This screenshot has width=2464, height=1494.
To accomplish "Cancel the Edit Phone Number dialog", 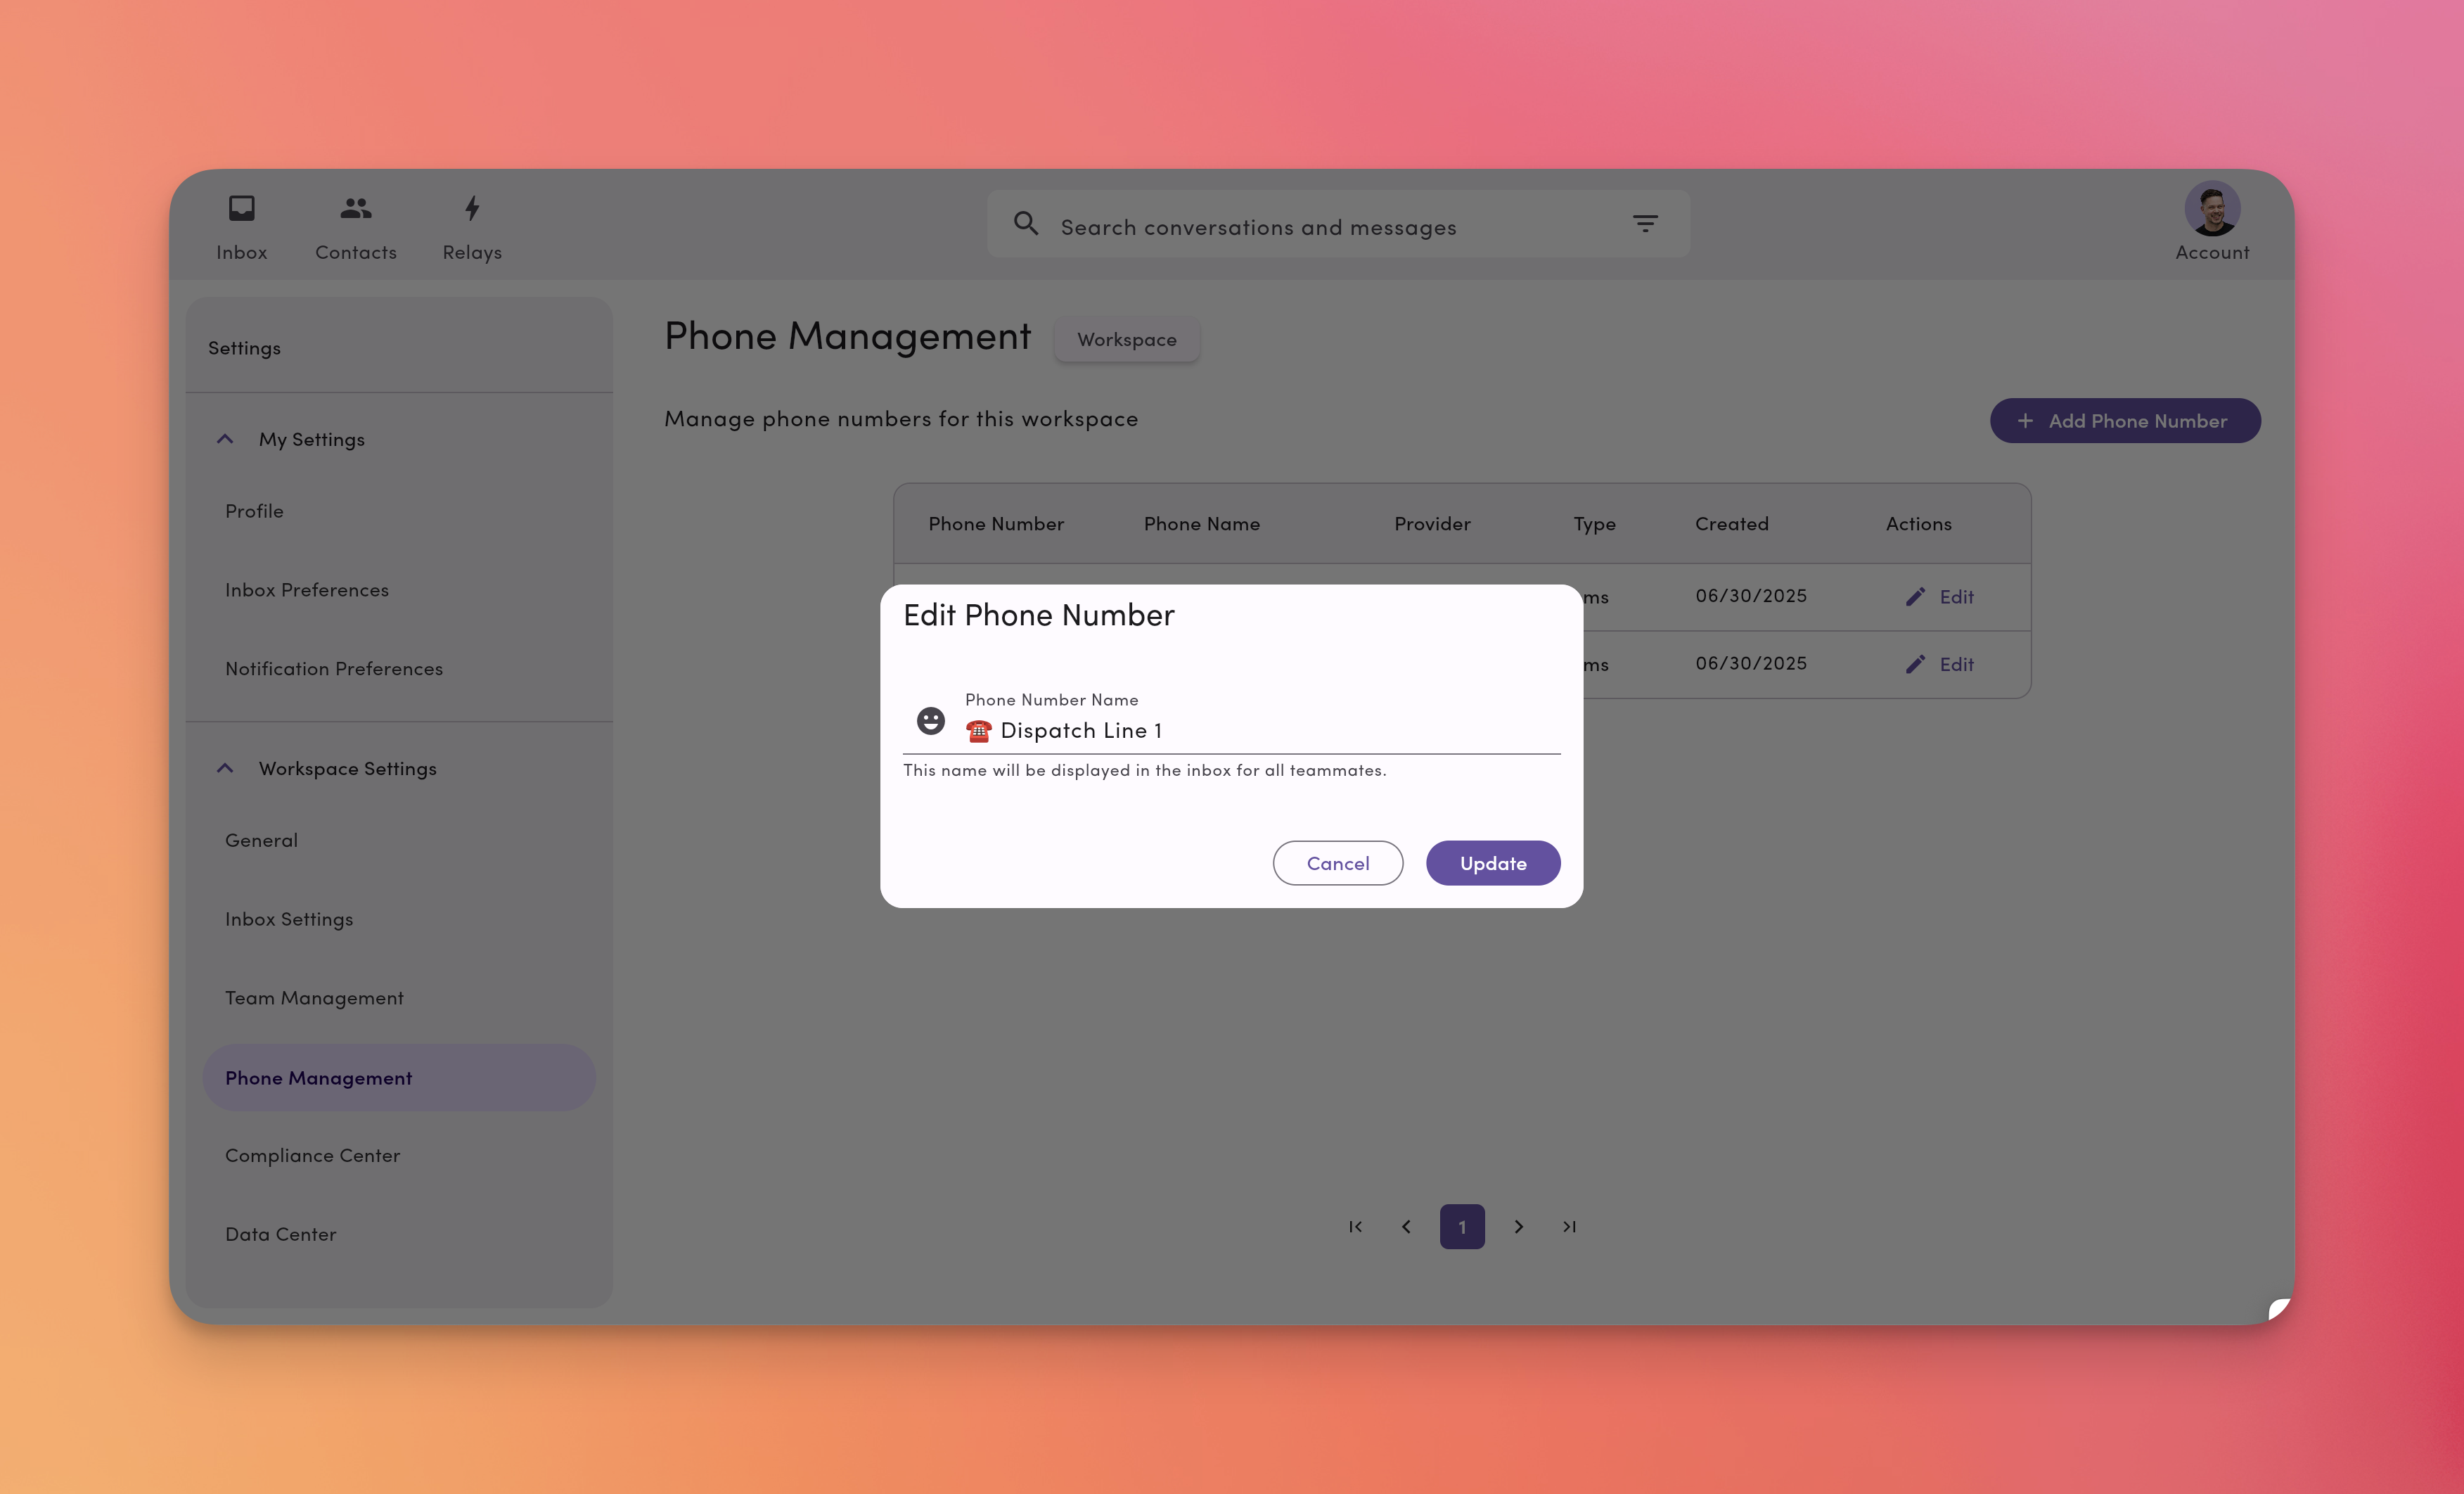I will [1337, 863].
